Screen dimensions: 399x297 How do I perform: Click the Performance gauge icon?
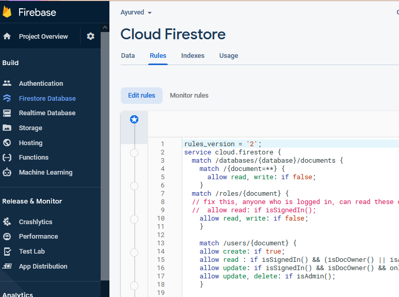[x=7, y=237]
